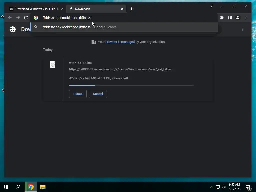
Task: Open the browser is managed link
Action: [120, 42]
